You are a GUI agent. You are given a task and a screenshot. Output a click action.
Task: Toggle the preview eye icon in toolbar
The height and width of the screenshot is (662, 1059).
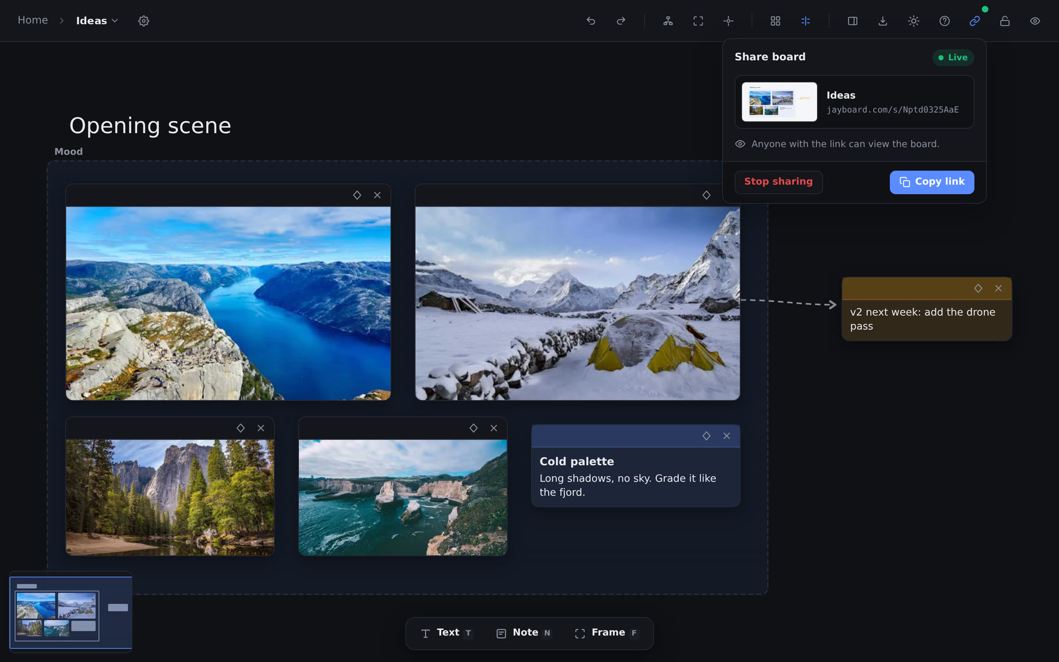[1035, 21]
